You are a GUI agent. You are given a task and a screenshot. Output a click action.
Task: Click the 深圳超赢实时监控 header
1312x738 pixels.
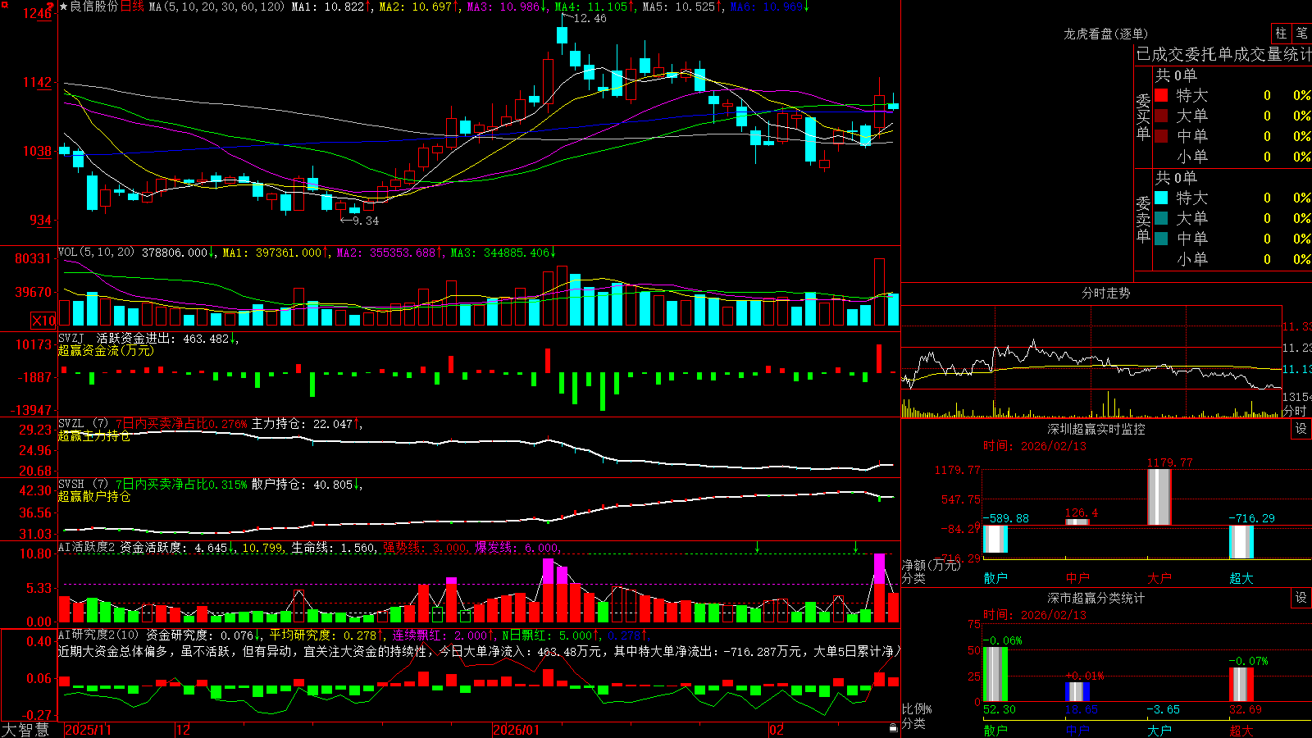point(1096,429)
